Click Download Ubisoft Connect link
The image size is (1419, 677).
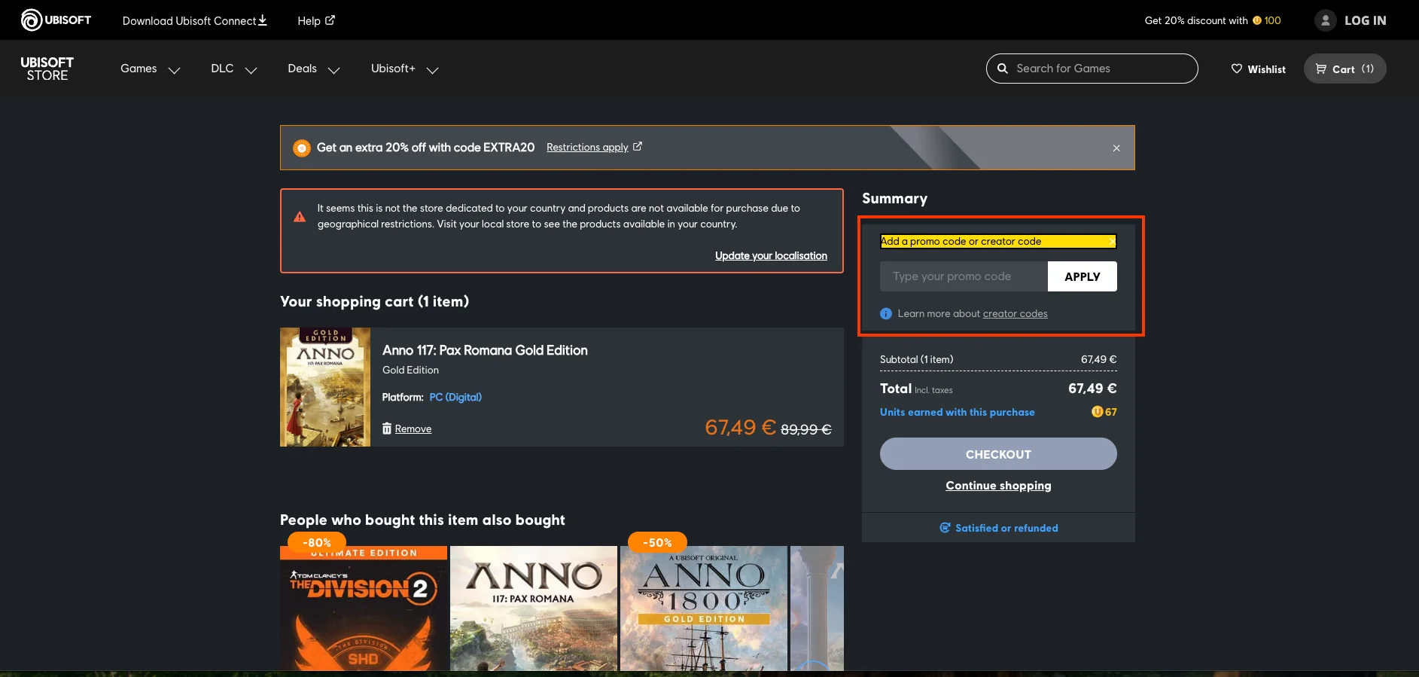click(x=195, y=20)
